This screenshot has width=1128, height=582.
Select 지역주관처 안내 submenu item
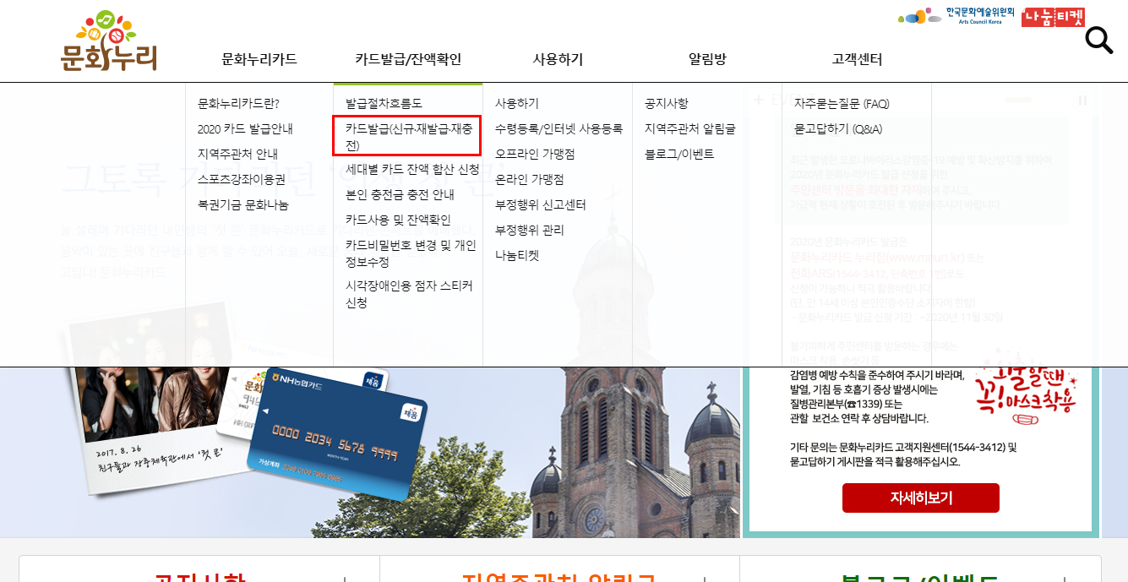(x=237, y=154)
